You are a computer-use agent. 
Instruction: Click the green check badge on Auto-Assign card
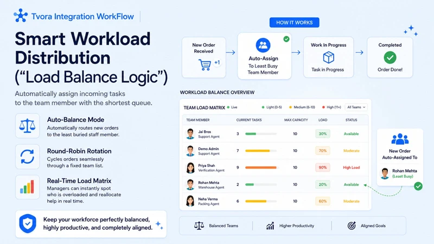[x=286, y=39]
